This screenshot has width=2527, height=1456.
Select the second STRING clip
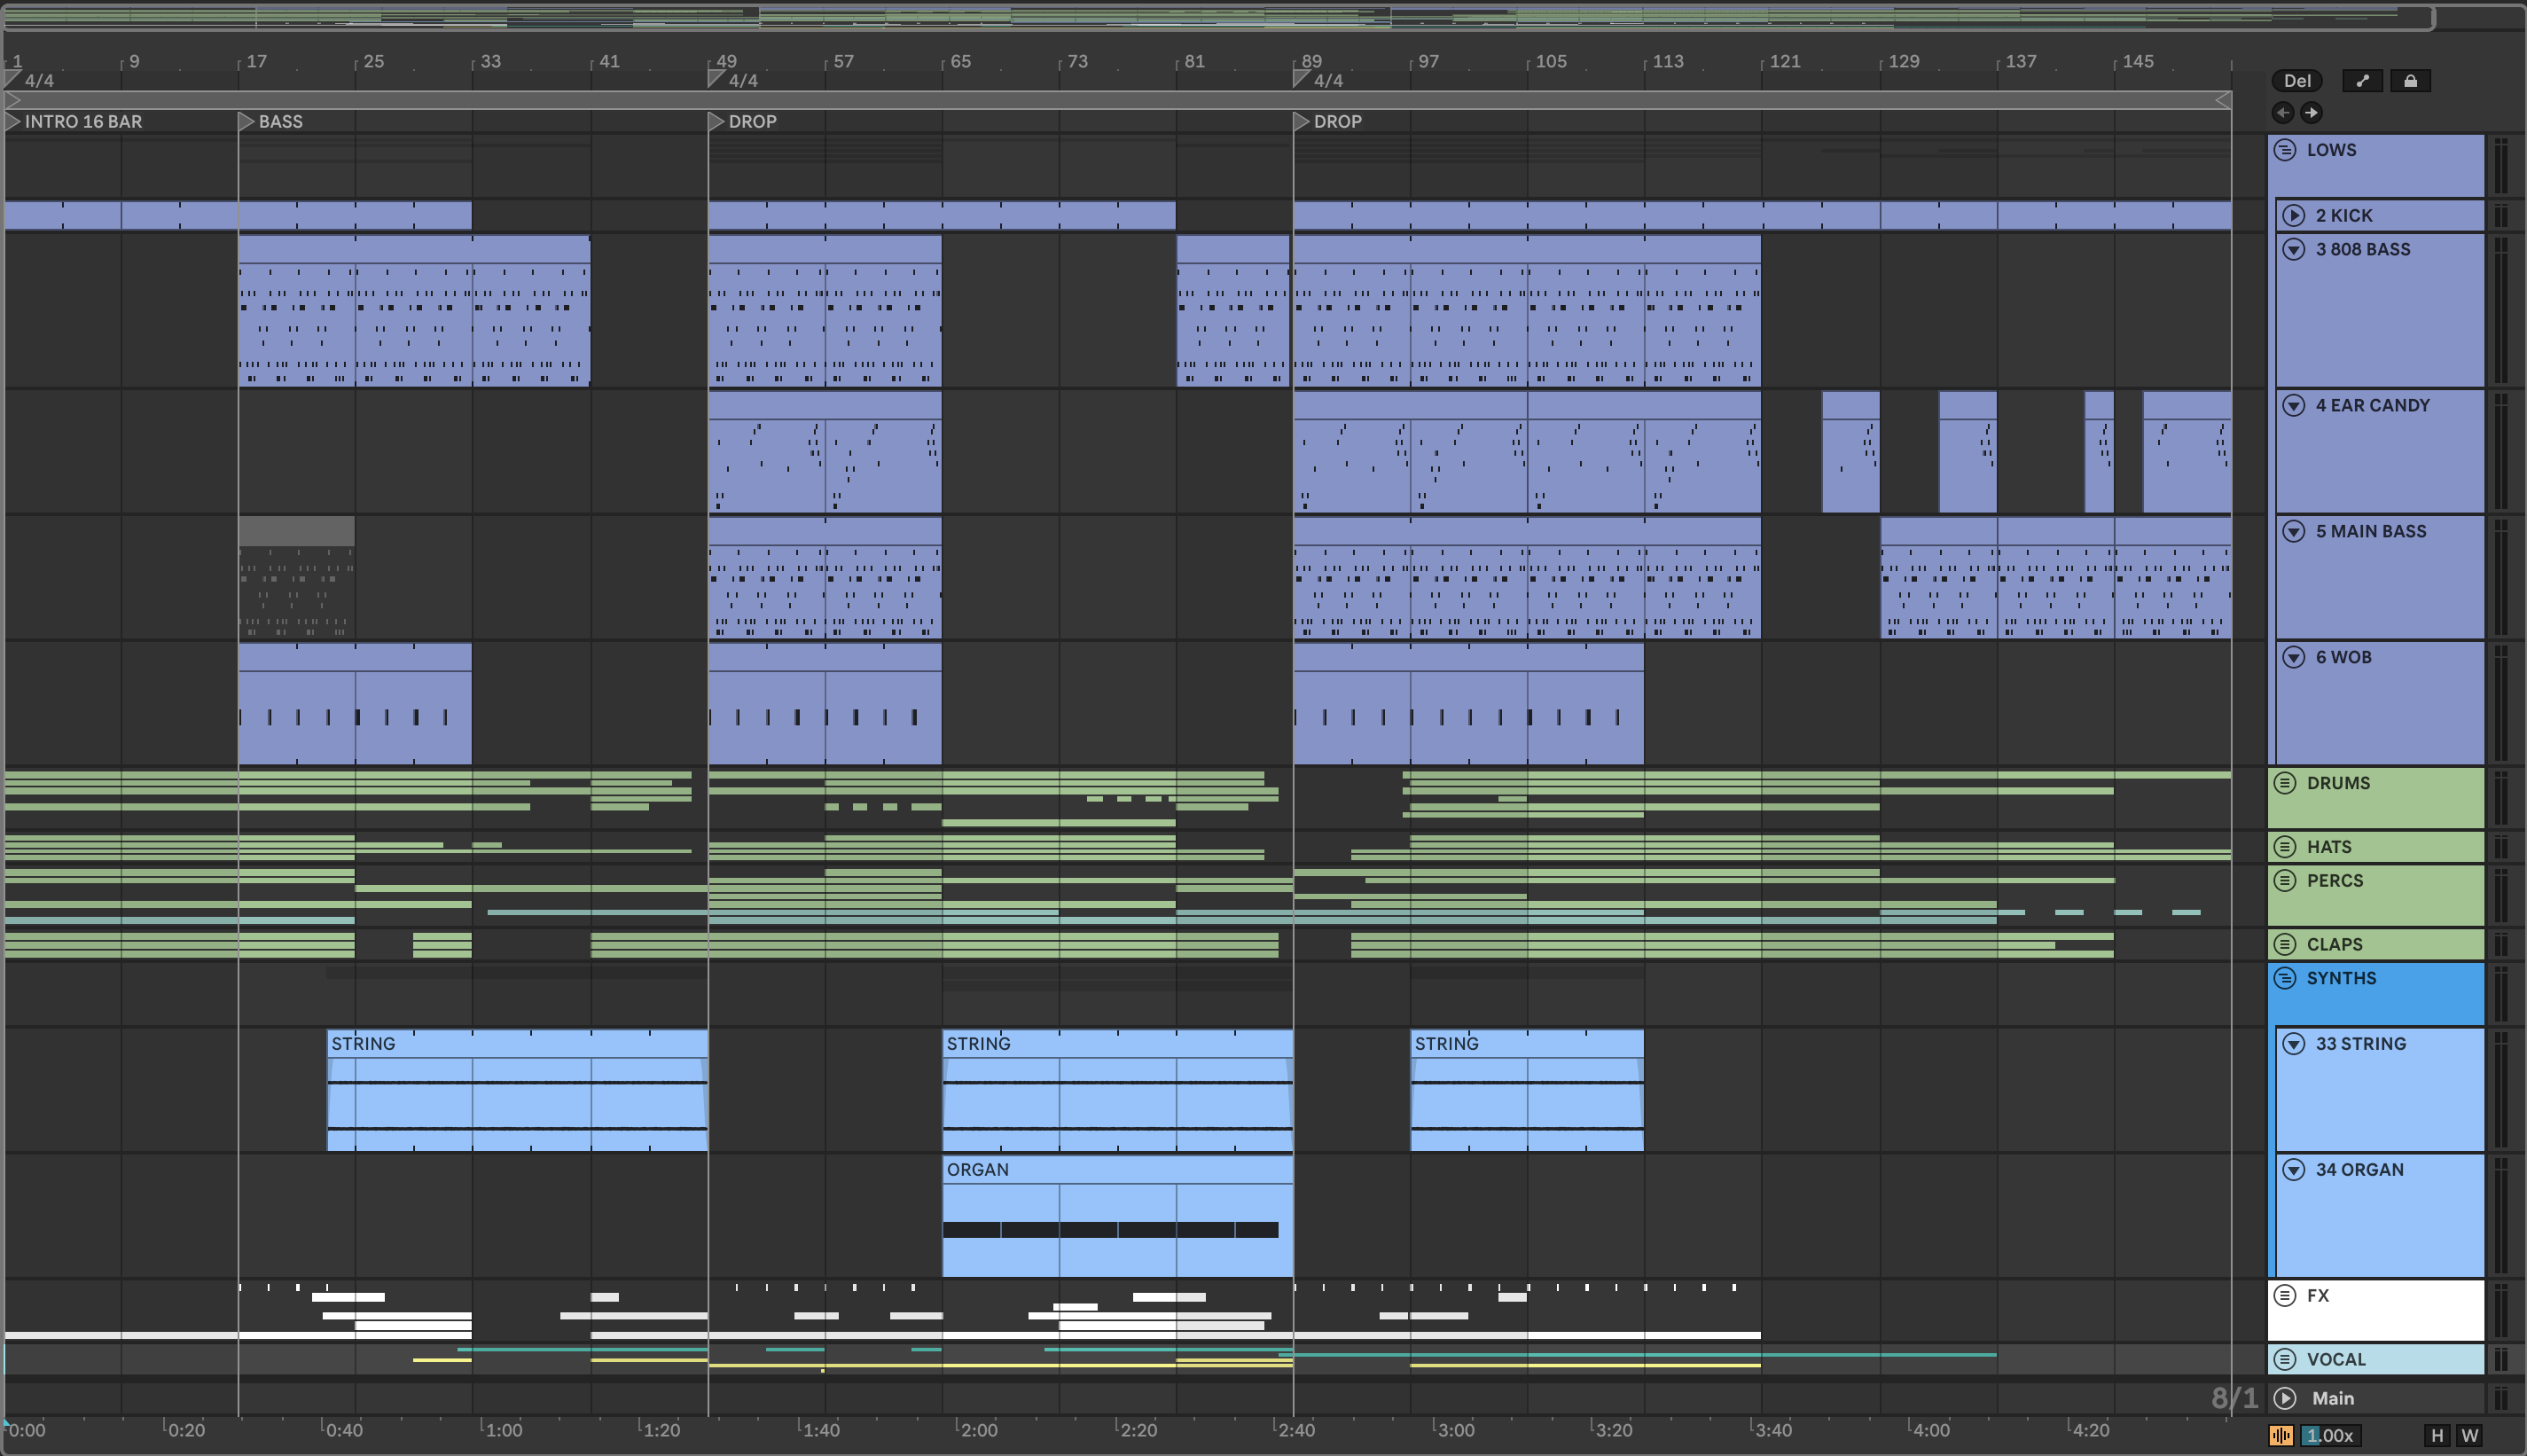pyautogui.click(x=1117, y=1090)
